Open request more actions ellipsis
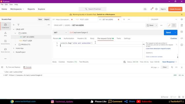The width and height of the screenshot is (185, 104). click(x=161, y=25)
